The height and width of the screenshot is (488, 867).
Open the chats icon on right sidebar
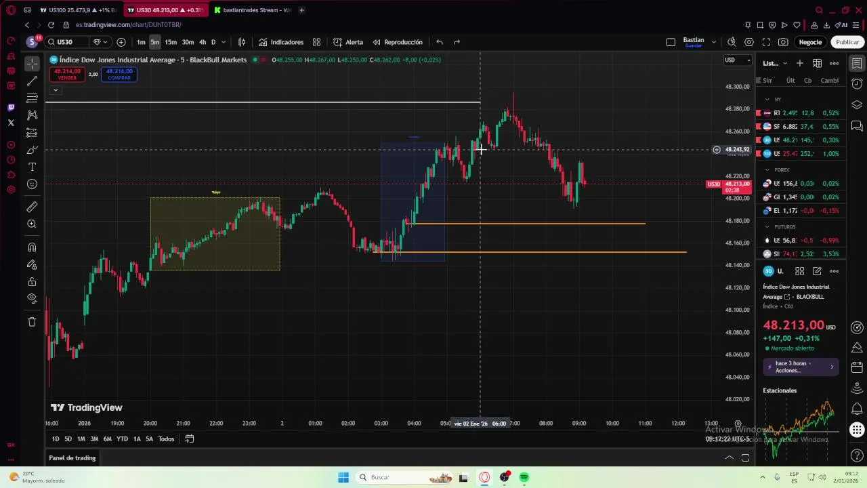857,126
